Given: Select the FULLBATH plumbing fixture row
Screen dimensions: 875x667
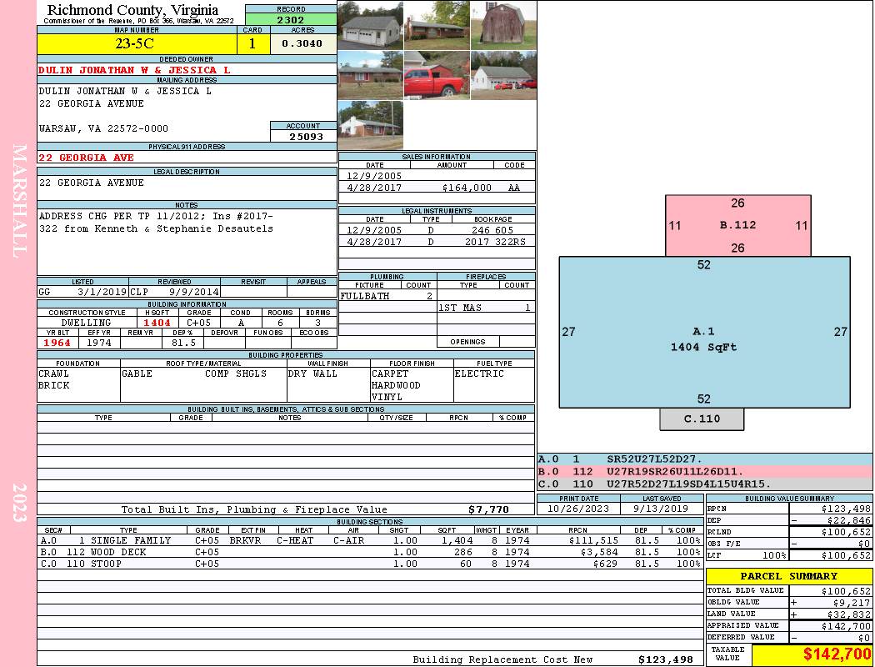Looking at the screenshot, I should pos(387,296).
